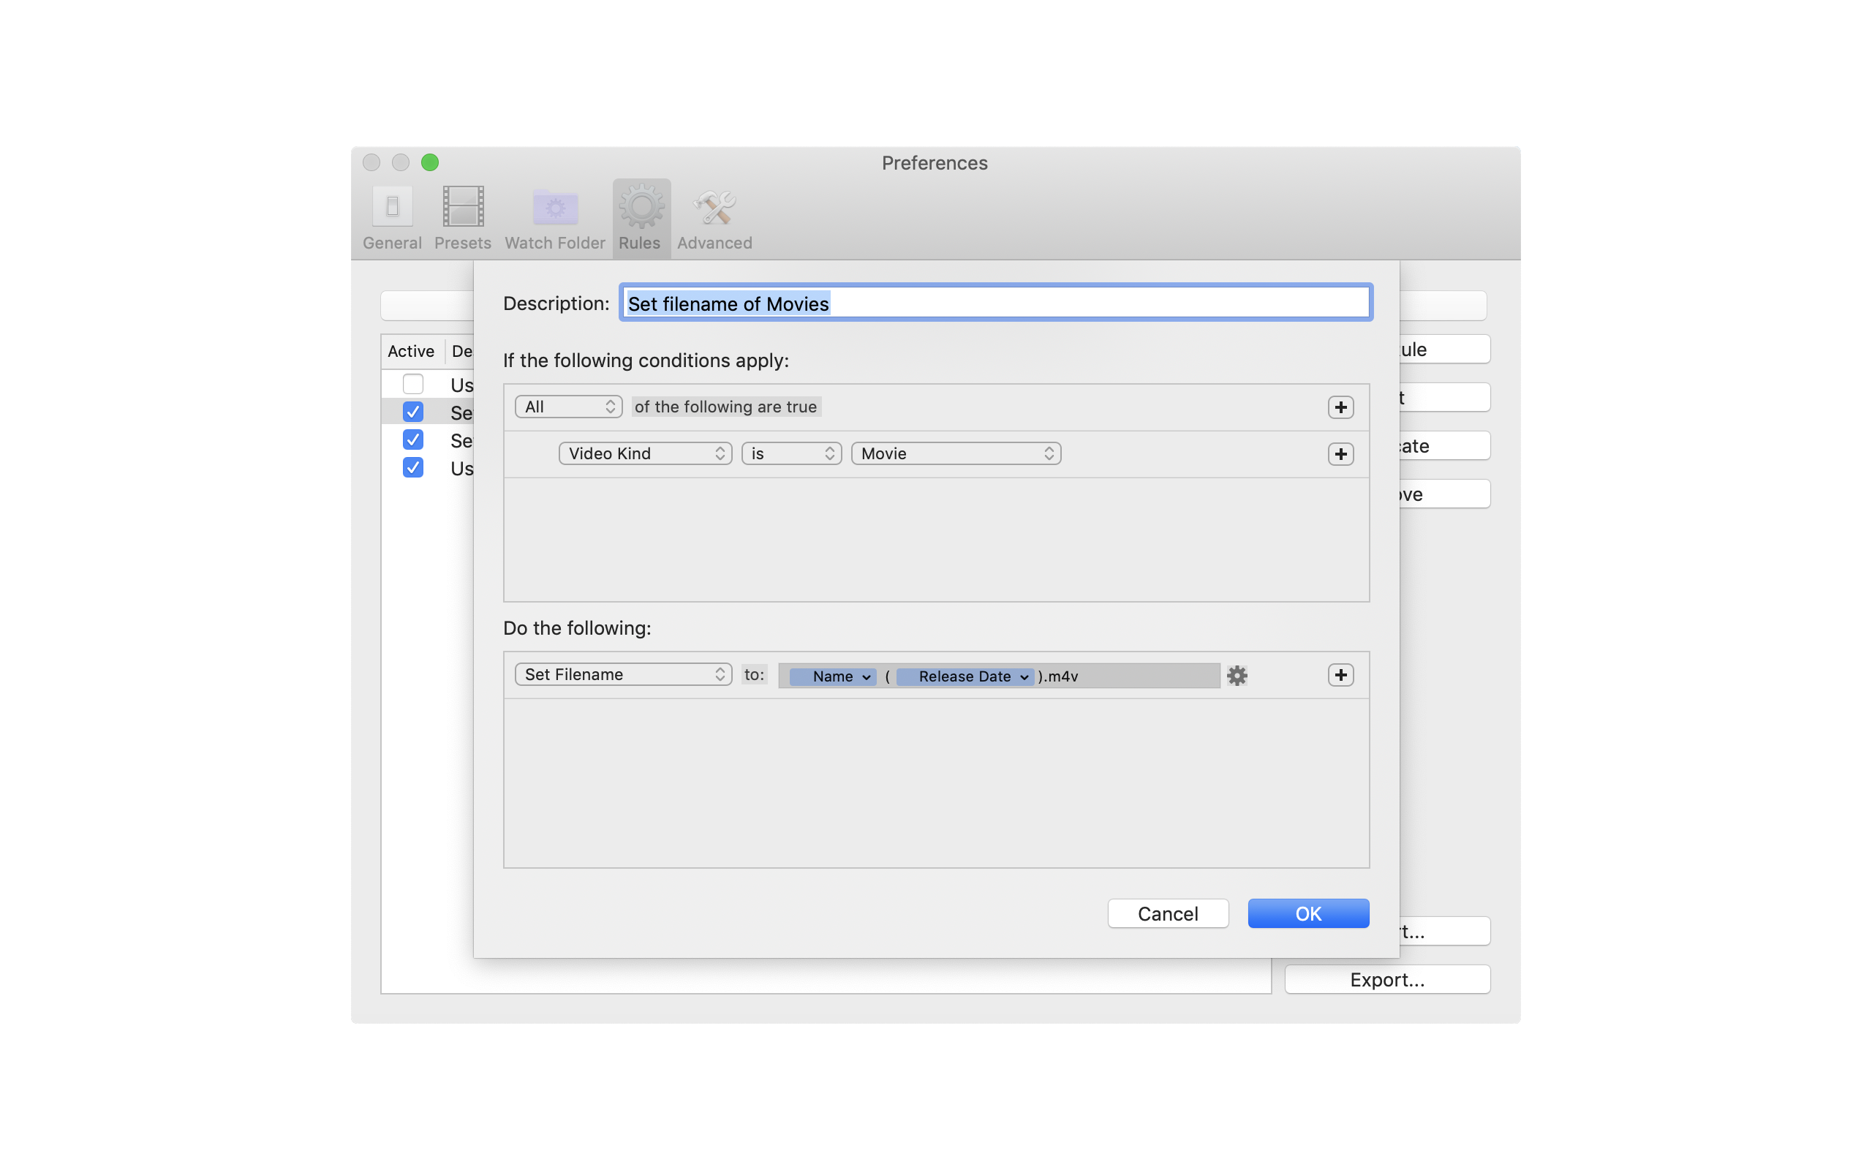1872x1170 pixels.
Task: Open the Video Kind condition dropdown
Action: pos(645,454)
